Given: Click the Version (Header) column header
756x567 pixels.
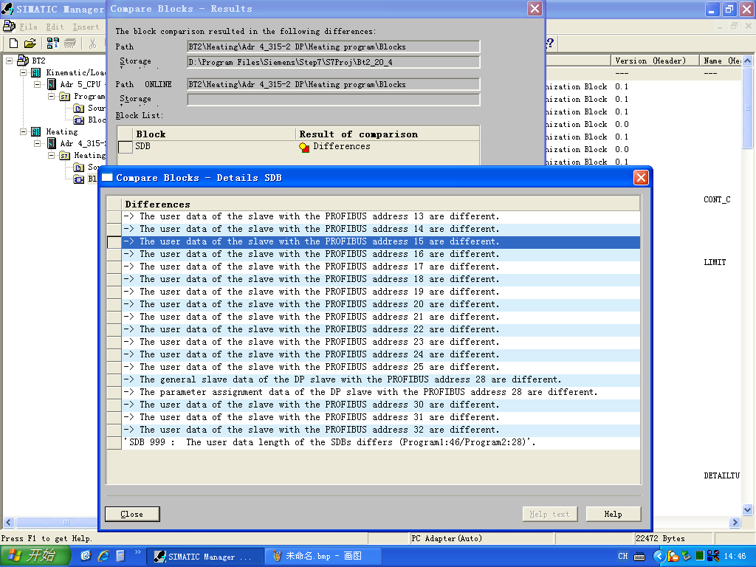Looking at the screenshot, I should point(656,61).
